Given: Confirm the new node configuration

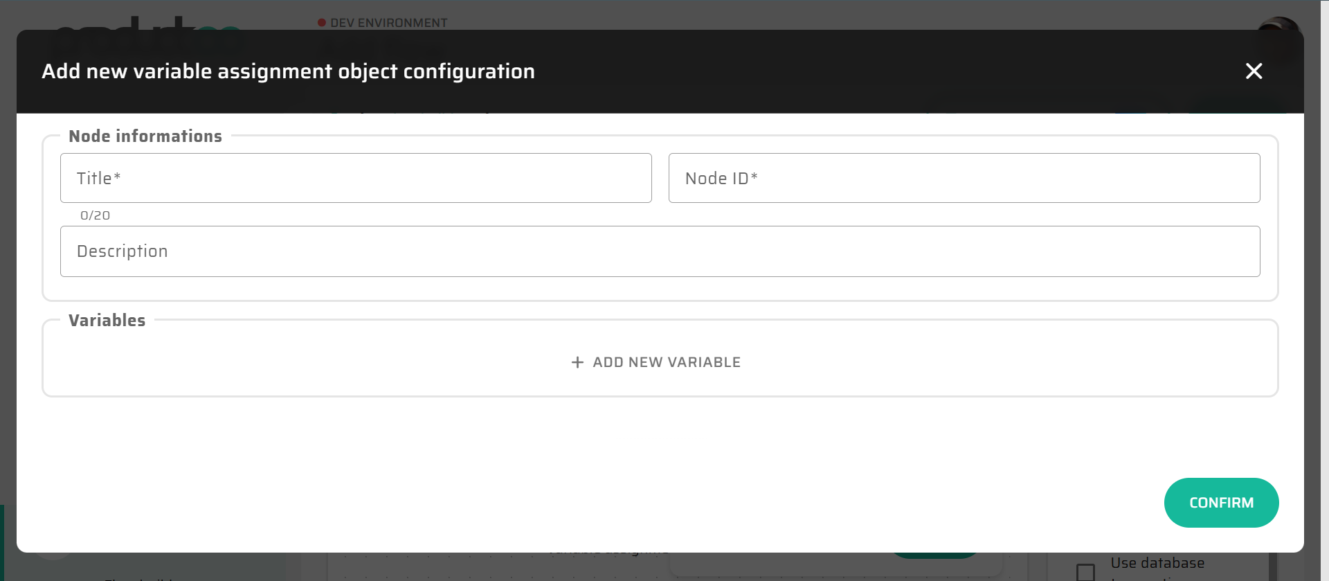Looking at the screenshot, I should point(1221,503).
